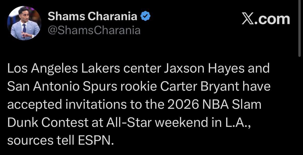The height and width of the screenshot is (155, 303).
Task: Select the verification badge next to the name
Action: pos(145,16)
